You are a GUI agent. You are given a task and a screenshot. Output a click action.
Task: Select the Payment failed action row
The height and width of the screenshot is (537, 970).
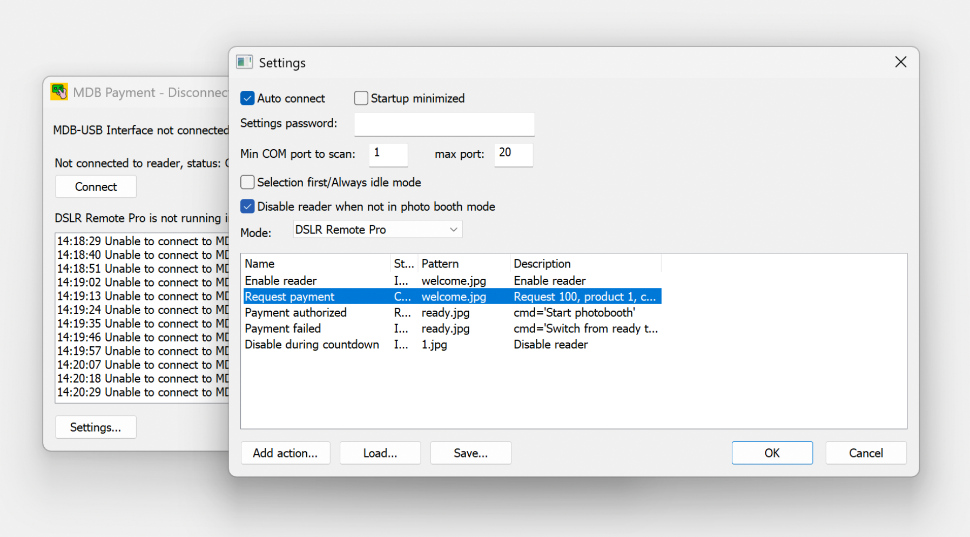point(282,328)
